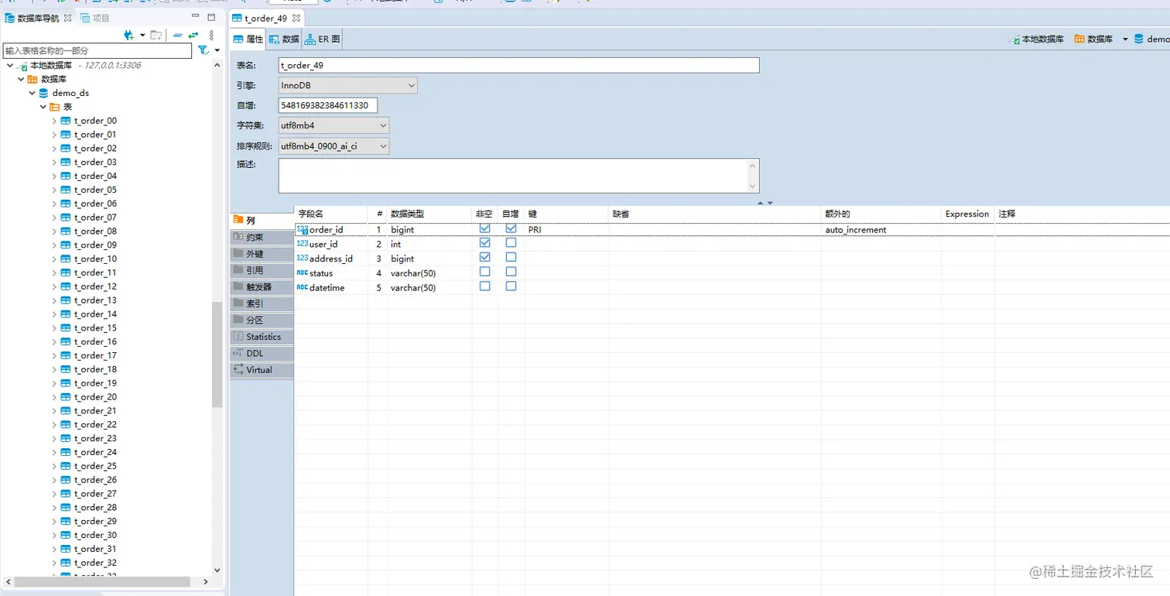Click the collapse all icon in navigator

178,35
